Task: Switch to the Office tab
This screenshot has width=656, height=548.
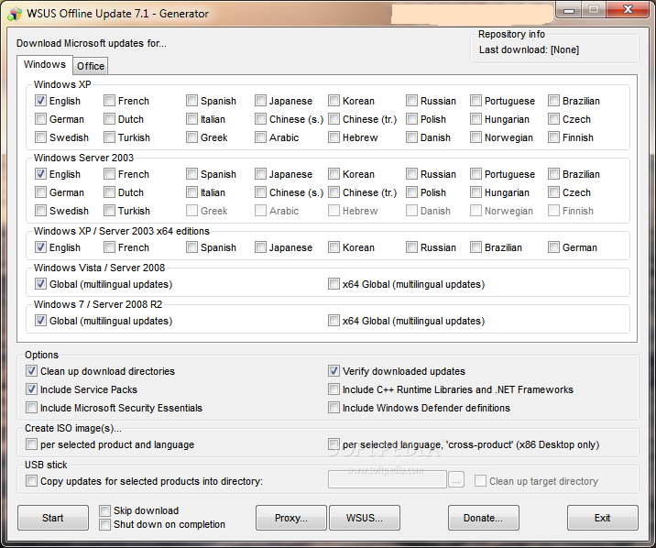Action: [x=91, y=66]
